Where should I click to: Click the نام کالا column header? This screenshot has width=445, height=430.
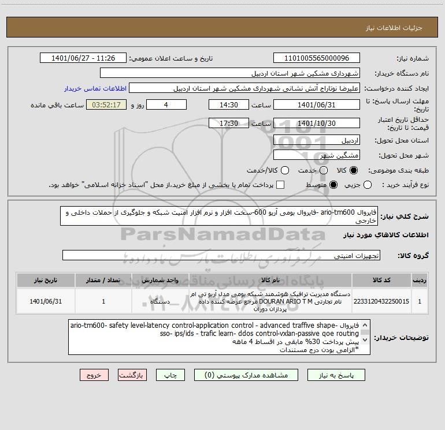270,280
